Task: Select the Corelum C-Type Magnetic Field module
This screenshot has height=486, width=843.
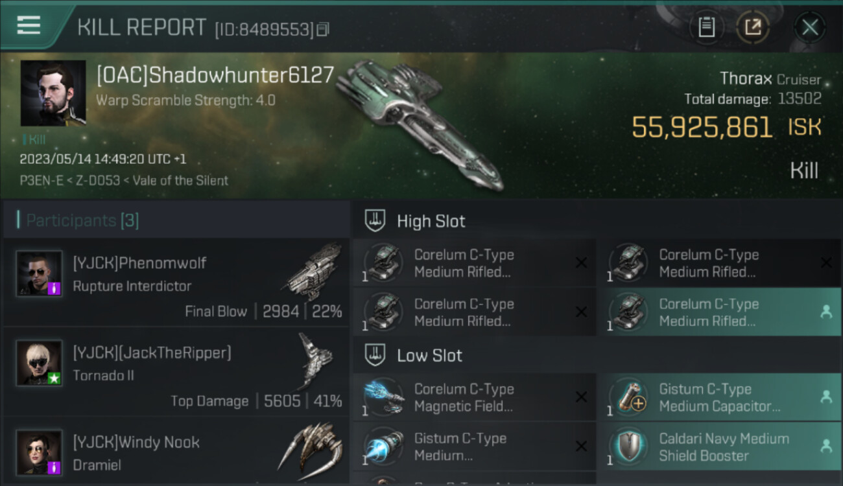Action: (475, 397)
